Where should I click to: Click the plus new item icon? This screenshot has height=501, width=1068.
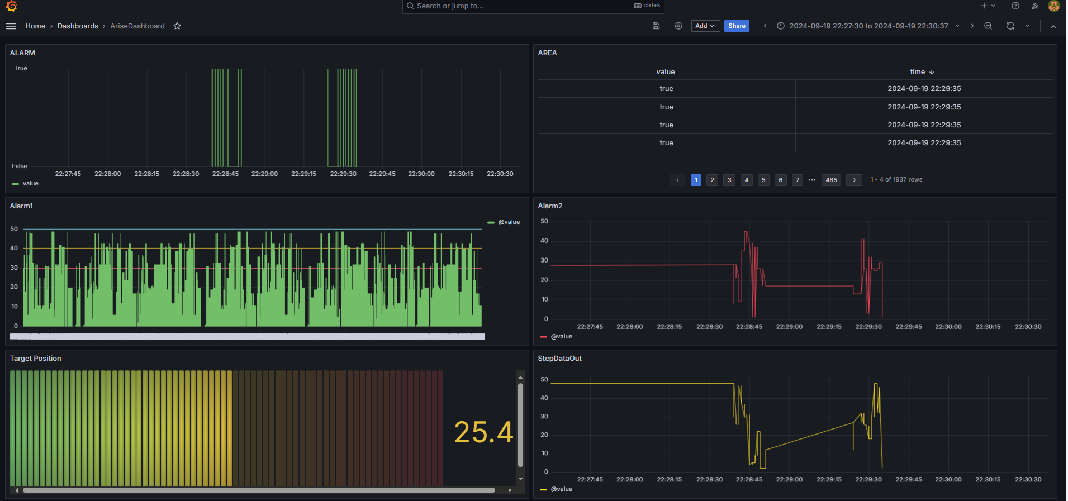[x=984, y=6]
